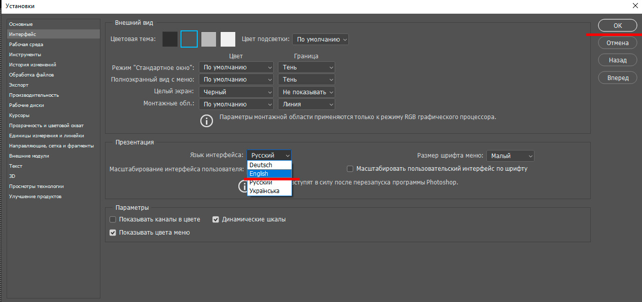Open the "Граница" dropdown showing "Линия"
The width and height of the screenshot is (642, 302).
click(x=306, y=104)
